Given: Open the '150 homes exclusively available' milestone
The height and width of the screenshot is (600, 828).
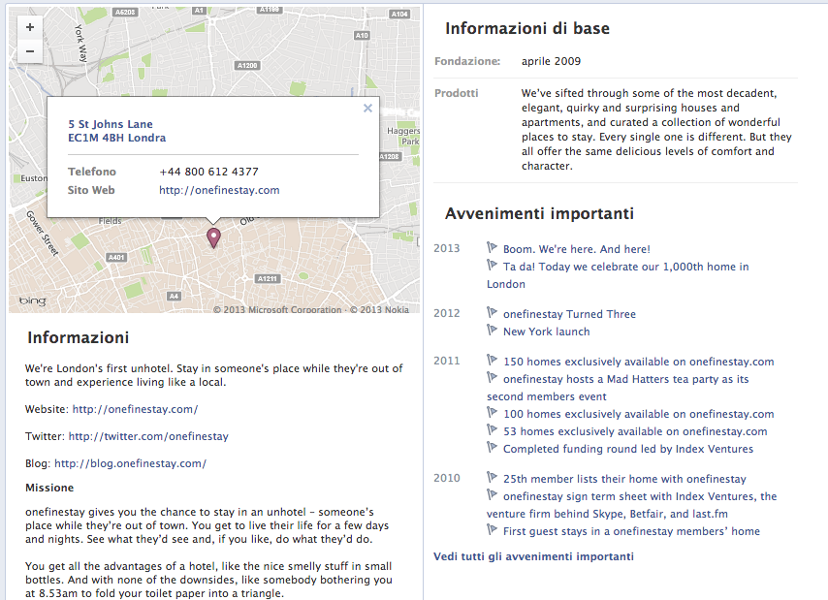Looking at the screenshot, I should [x=638, y=362].
